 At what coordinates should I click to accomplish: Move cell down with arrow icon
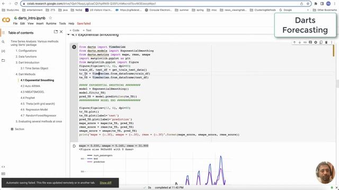click(x=300, y=42)
